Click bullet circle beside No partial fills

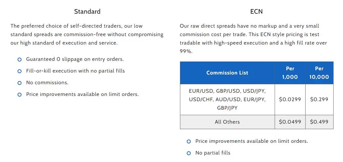tap(189, 153)
